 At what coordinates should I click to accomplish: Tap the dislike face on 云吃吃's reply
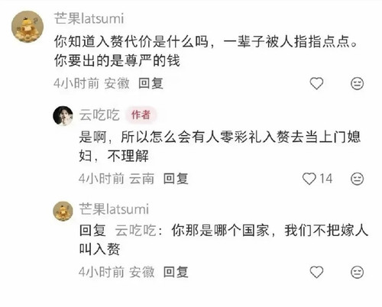(x=357, y=179)
